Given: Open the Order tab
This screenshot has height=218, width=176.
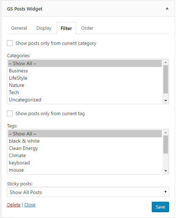Looking at the screenshot, I should pyautogui.click(x=87, y=28).
